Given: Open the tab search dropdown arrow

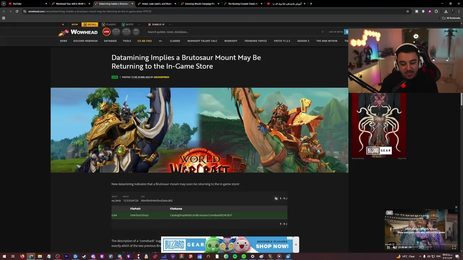Looking at the screenshot, I should 4,4.
